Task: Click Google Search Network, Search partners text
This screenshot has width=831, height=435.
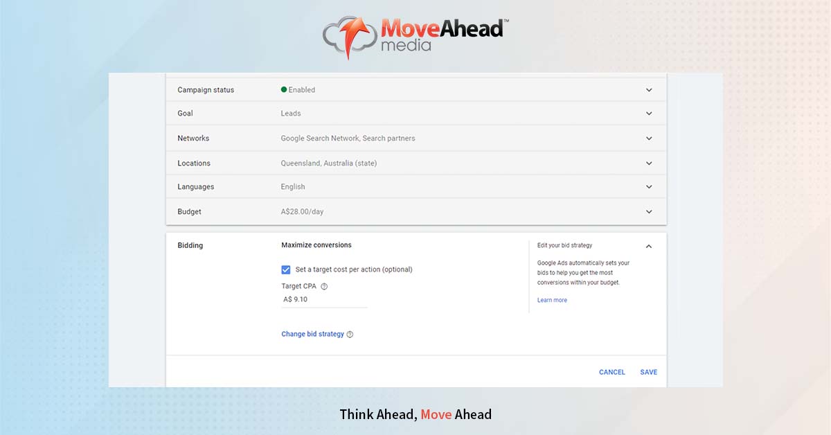Action: click(348, 139)
